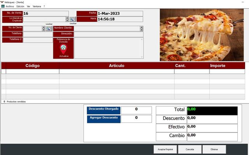This screenshot has height=155, width=249.
Task: Click the Aceptar/Imprimir button
Action: (165, 149)
